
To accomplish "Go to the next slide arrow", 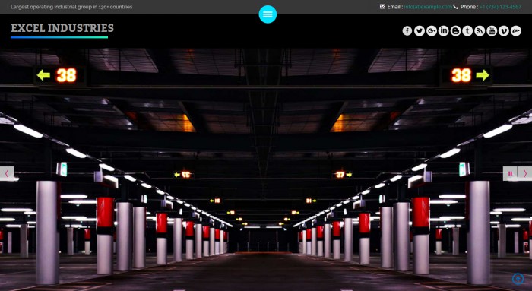I will tap(525, 174).
